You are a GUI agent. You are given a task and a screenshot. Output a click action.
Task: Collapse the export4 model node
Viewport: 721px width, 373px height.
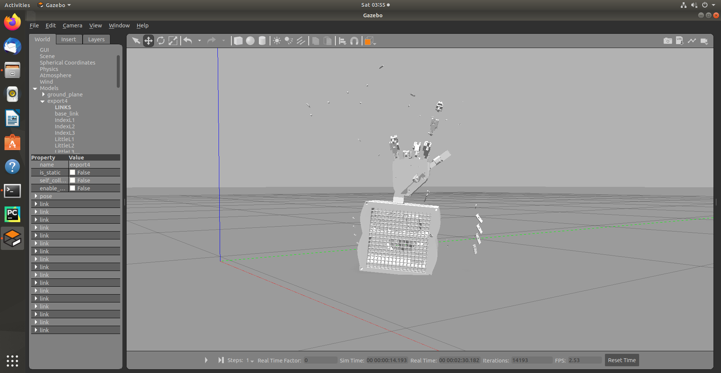click(42, 101)
